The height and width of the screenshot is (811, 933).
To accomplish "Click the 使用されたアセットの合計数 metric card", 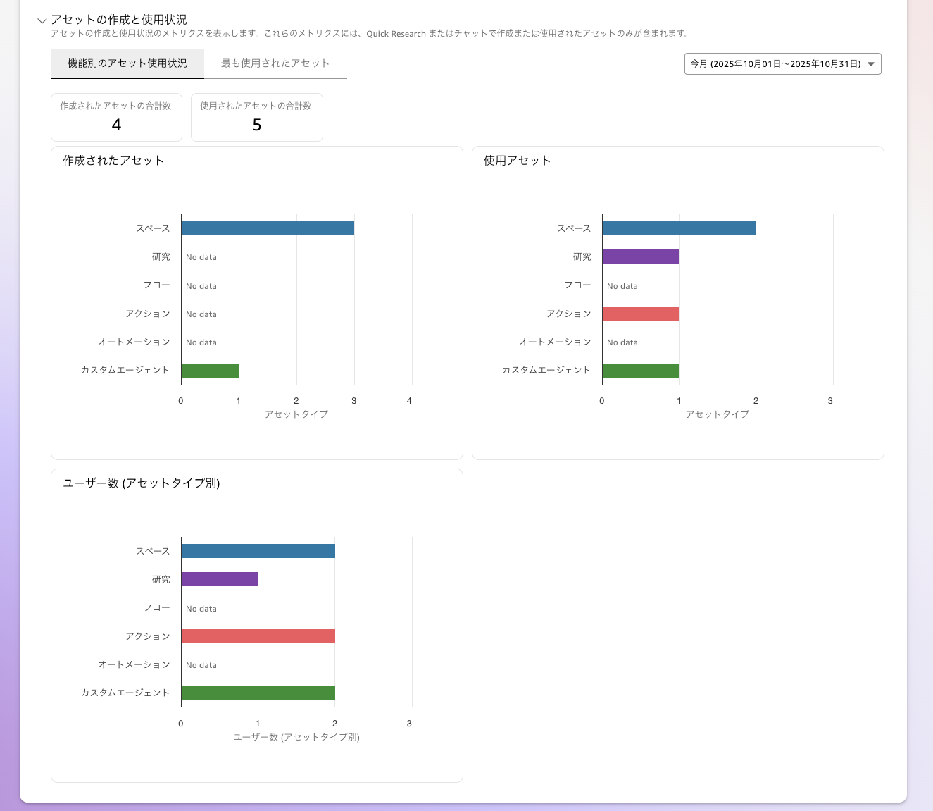I will pyautogui.click(x=256, y=117).
